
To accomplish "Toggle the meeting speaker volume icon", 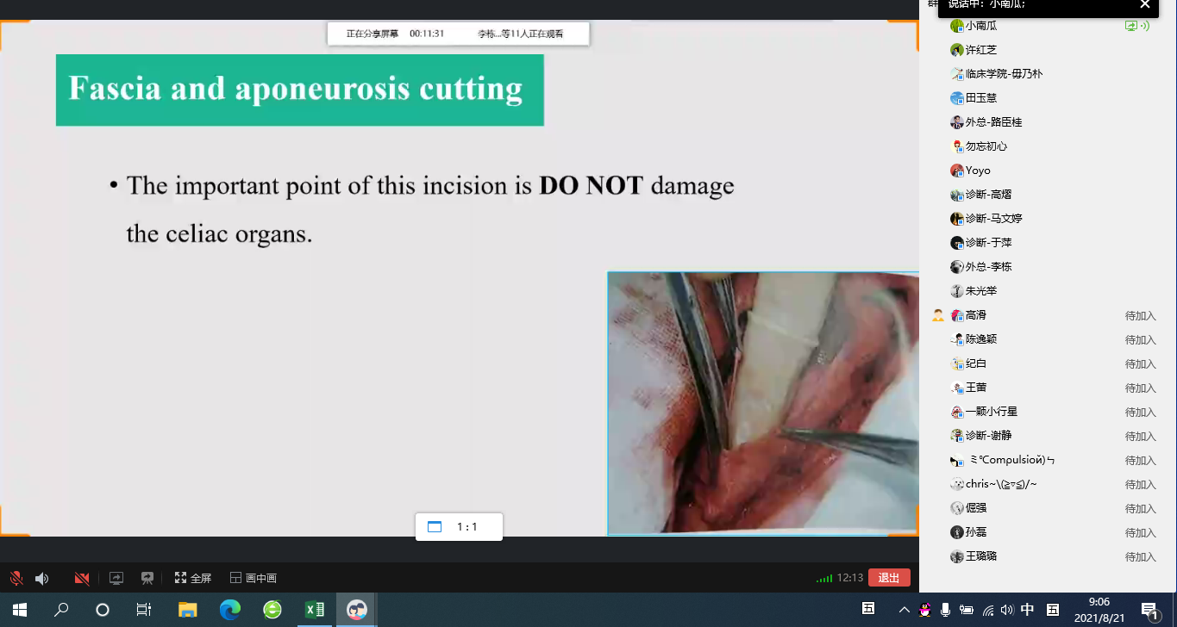I will [41, 579].
